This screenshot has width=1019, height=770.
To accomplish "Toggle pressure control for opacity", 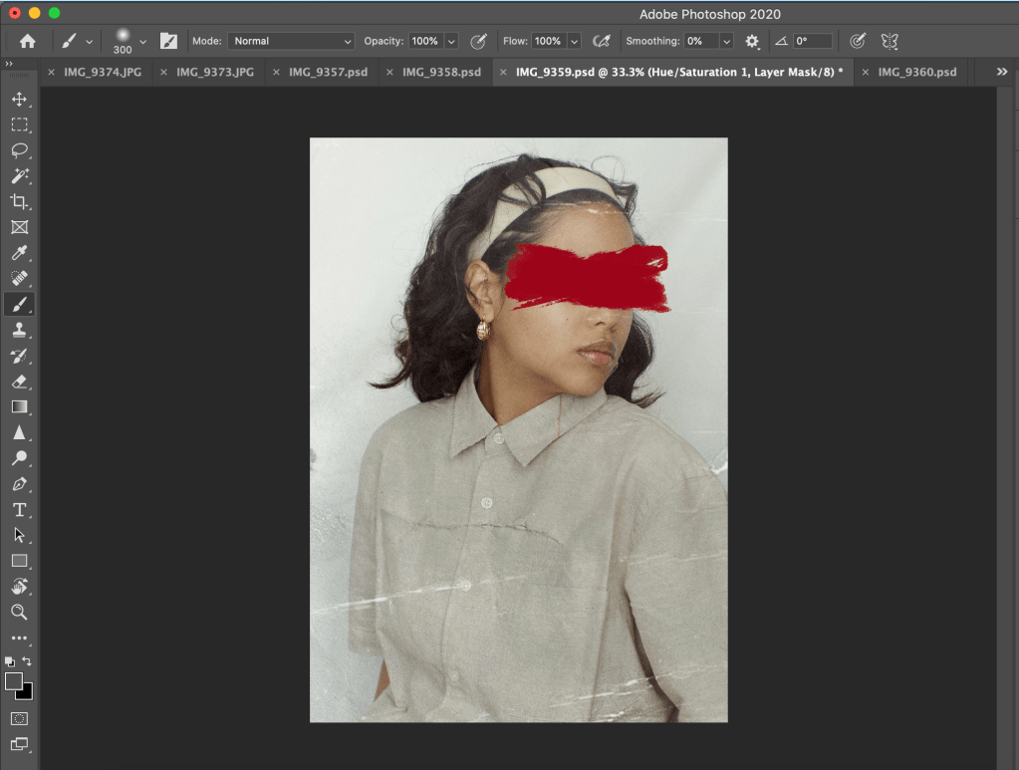I will click(x=478, y=41).
